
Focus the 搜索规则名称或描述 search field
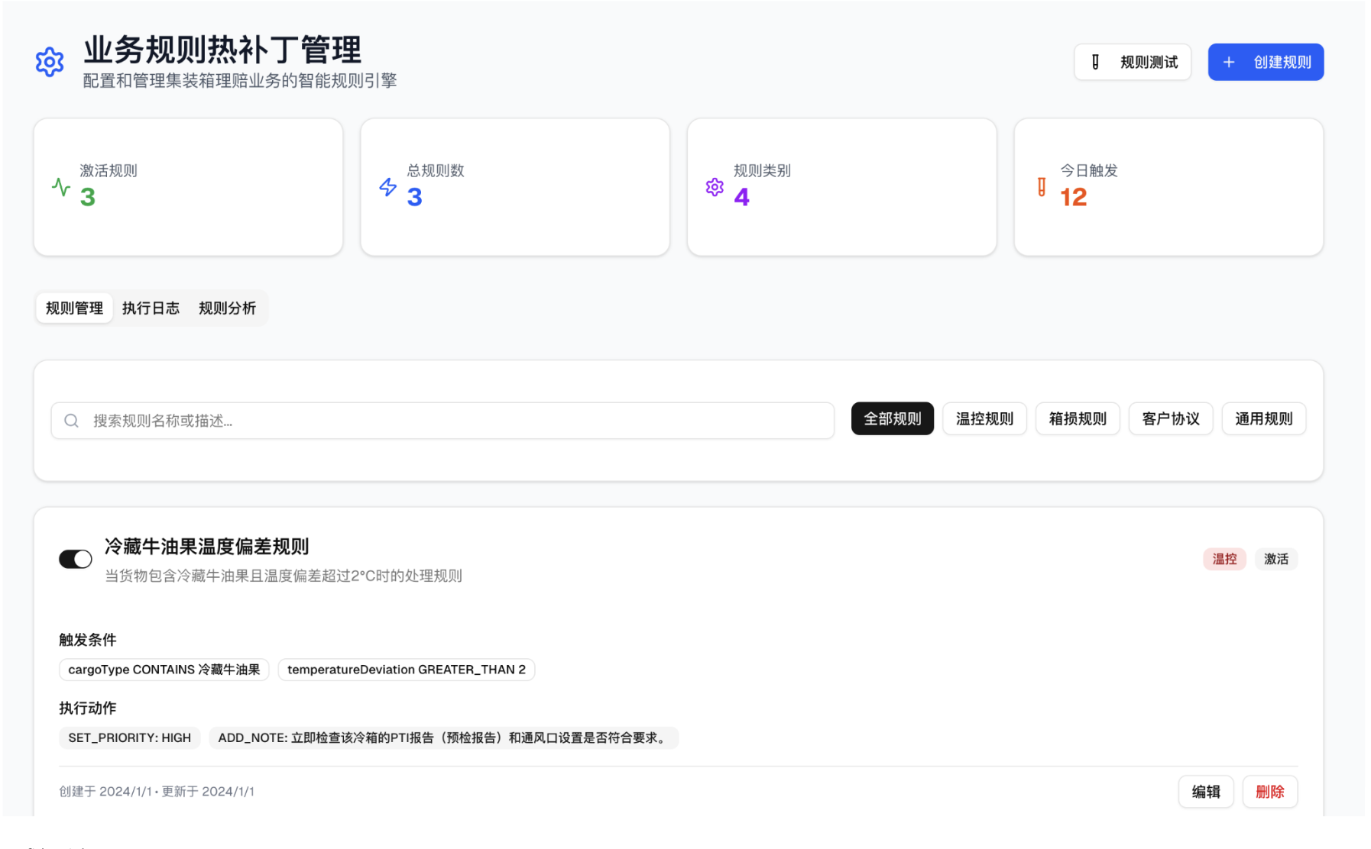point(459,421)
